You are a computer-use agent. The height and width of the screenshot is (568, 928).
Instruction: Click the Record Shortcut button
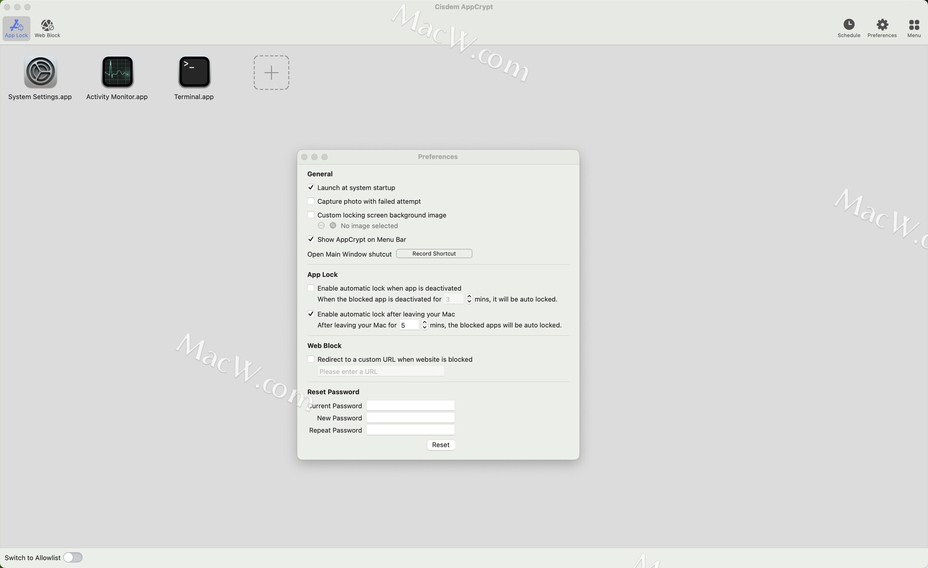(x=434, y=254)
